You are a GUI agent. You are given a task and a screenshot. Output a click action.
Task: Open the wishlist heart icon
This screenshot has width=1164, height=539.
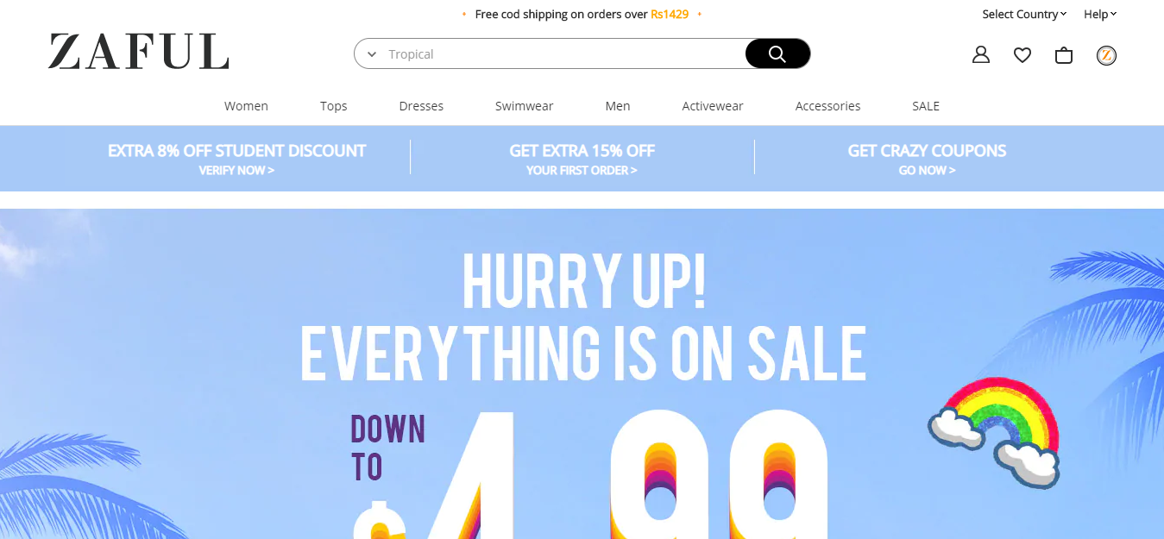coord(1022,54)
